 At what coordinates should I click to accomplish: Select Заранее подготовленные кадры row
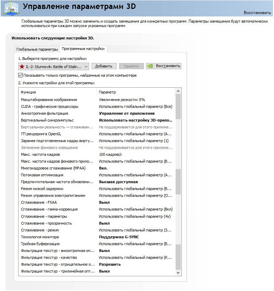coord(97,141)
